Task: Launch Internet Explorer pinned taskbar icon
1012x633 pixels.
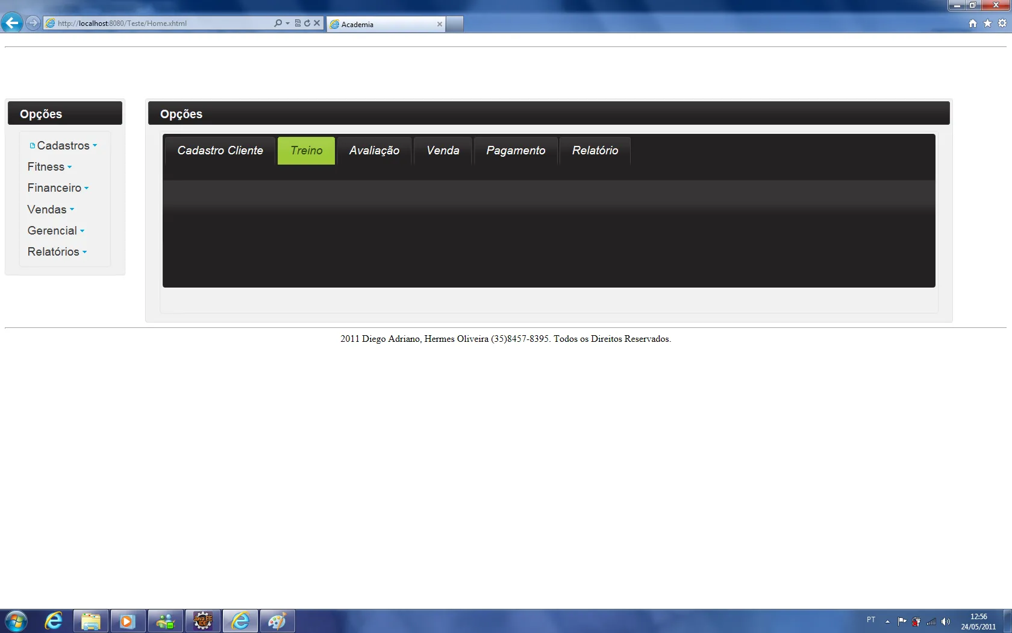Action: pyautogui.click(x=54, y=621)
